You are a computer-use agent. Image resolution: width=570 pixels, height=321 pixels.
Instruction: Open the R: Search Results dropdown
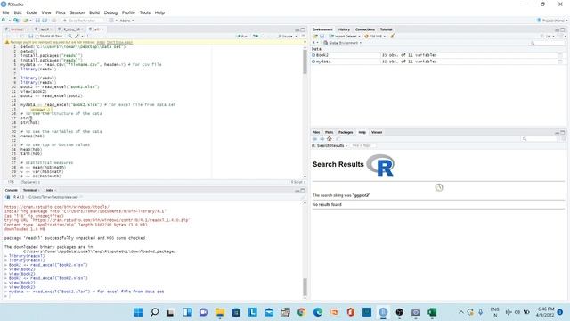(330, 145)
